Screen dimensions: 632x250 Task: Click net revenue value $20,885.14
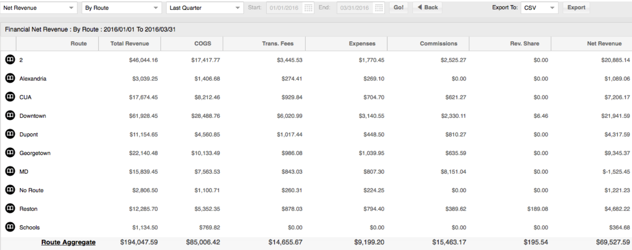click(615, 60)
